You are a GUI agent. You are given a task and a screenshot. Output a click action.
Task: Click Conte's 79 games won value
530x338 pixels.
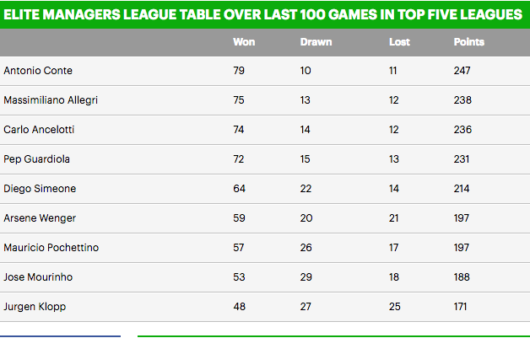[239, 71]
